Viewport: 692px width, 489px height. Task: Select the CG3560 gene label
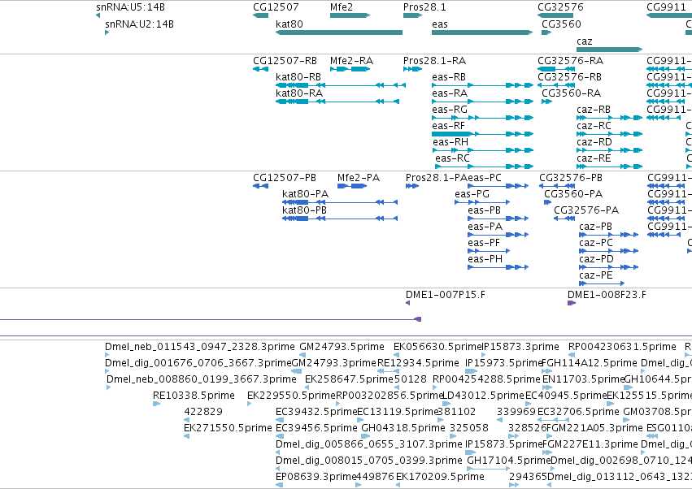coord(561,24)
